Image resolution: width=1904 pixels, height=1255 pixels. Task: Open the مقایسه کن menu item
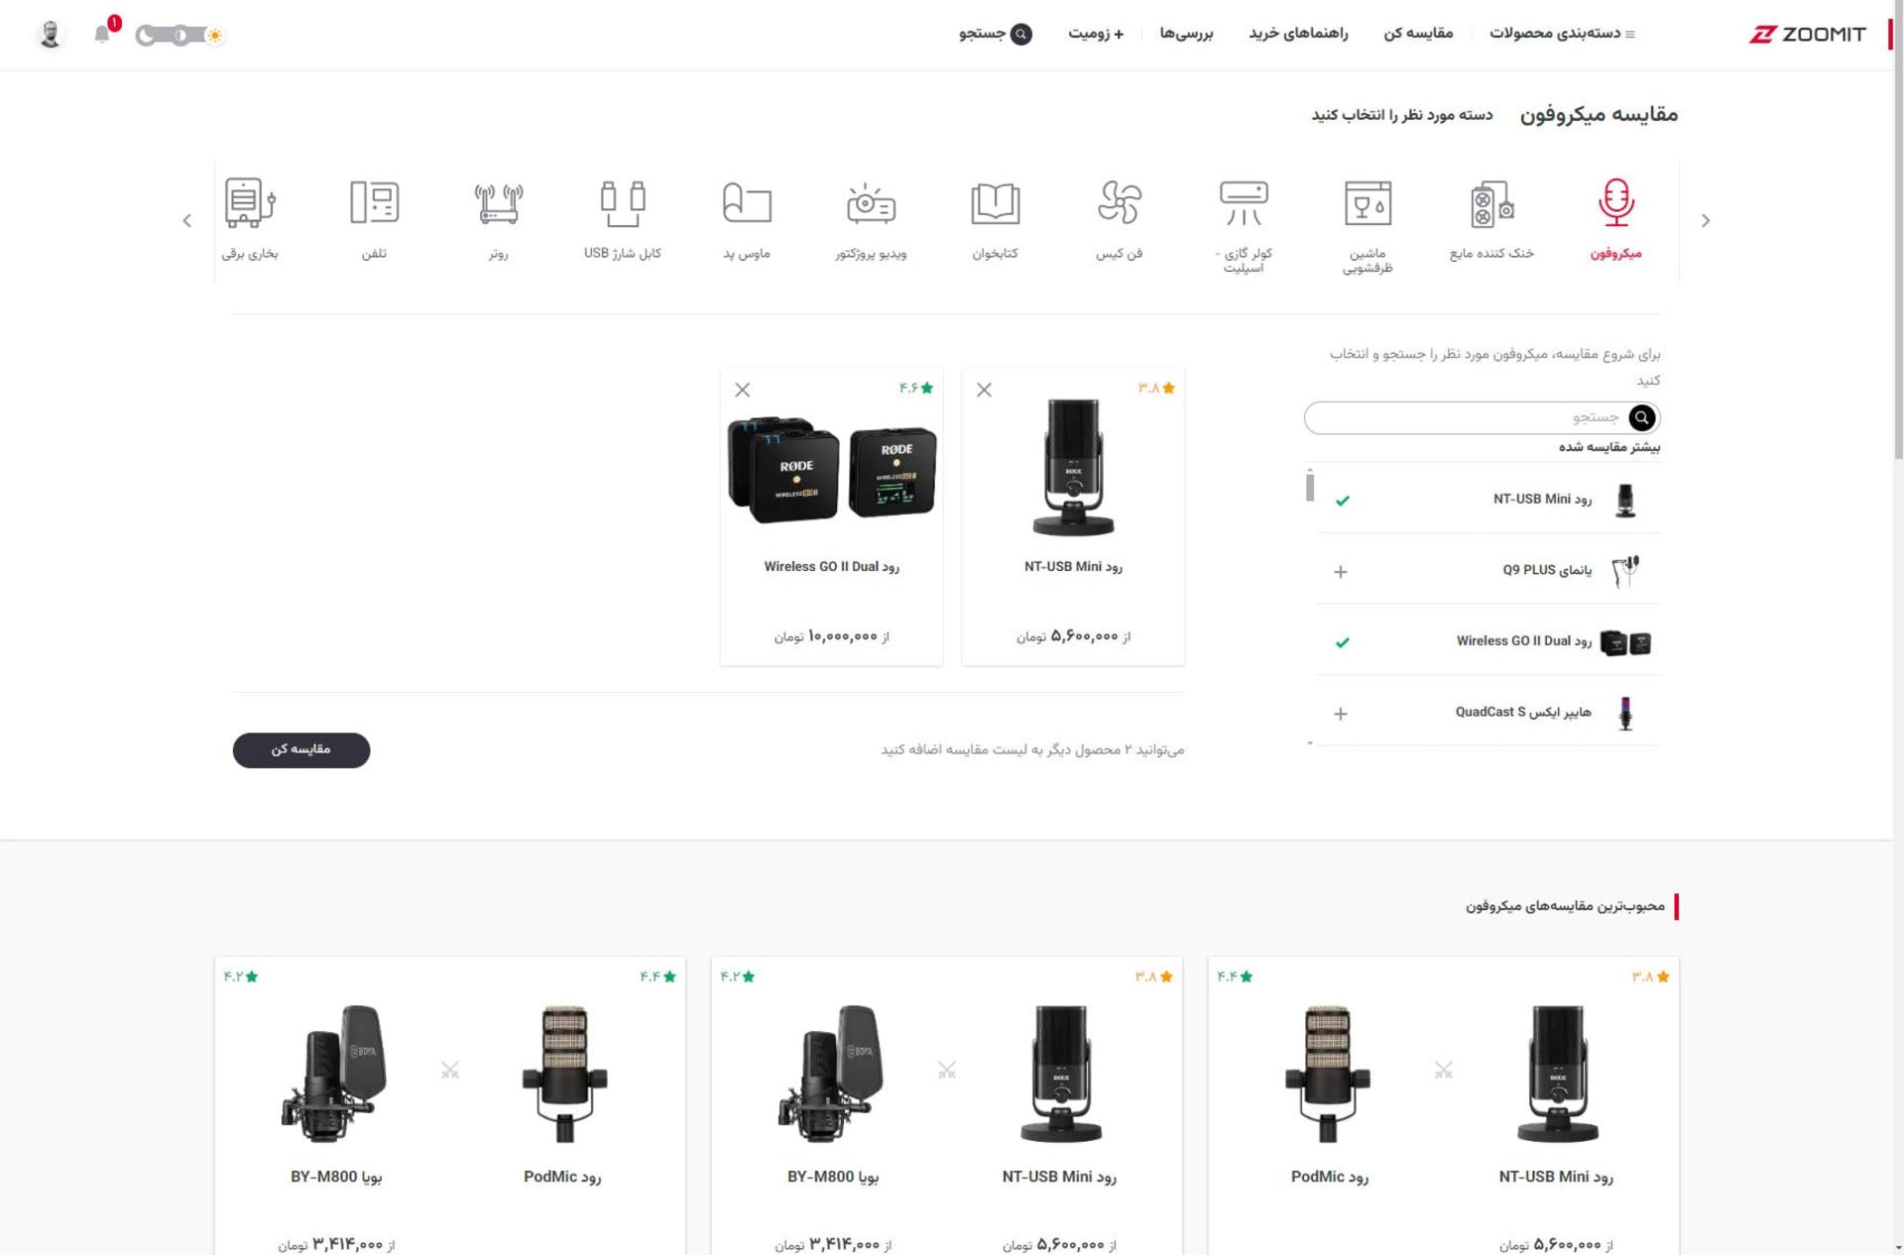pos(1418,34)
